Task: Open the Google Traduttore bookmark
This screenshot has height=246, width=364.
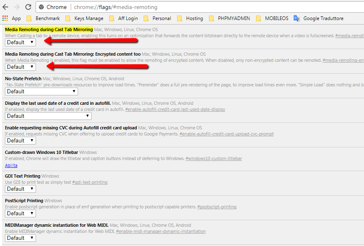Action: point(319,18)
